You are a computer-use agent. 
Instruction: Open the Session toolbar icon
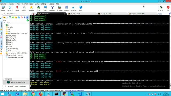(x=3, y=8)
